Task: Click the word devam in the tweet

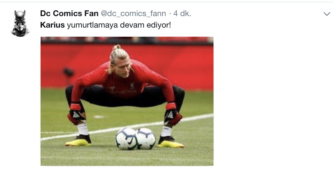Action: click(x=132, y=25)
